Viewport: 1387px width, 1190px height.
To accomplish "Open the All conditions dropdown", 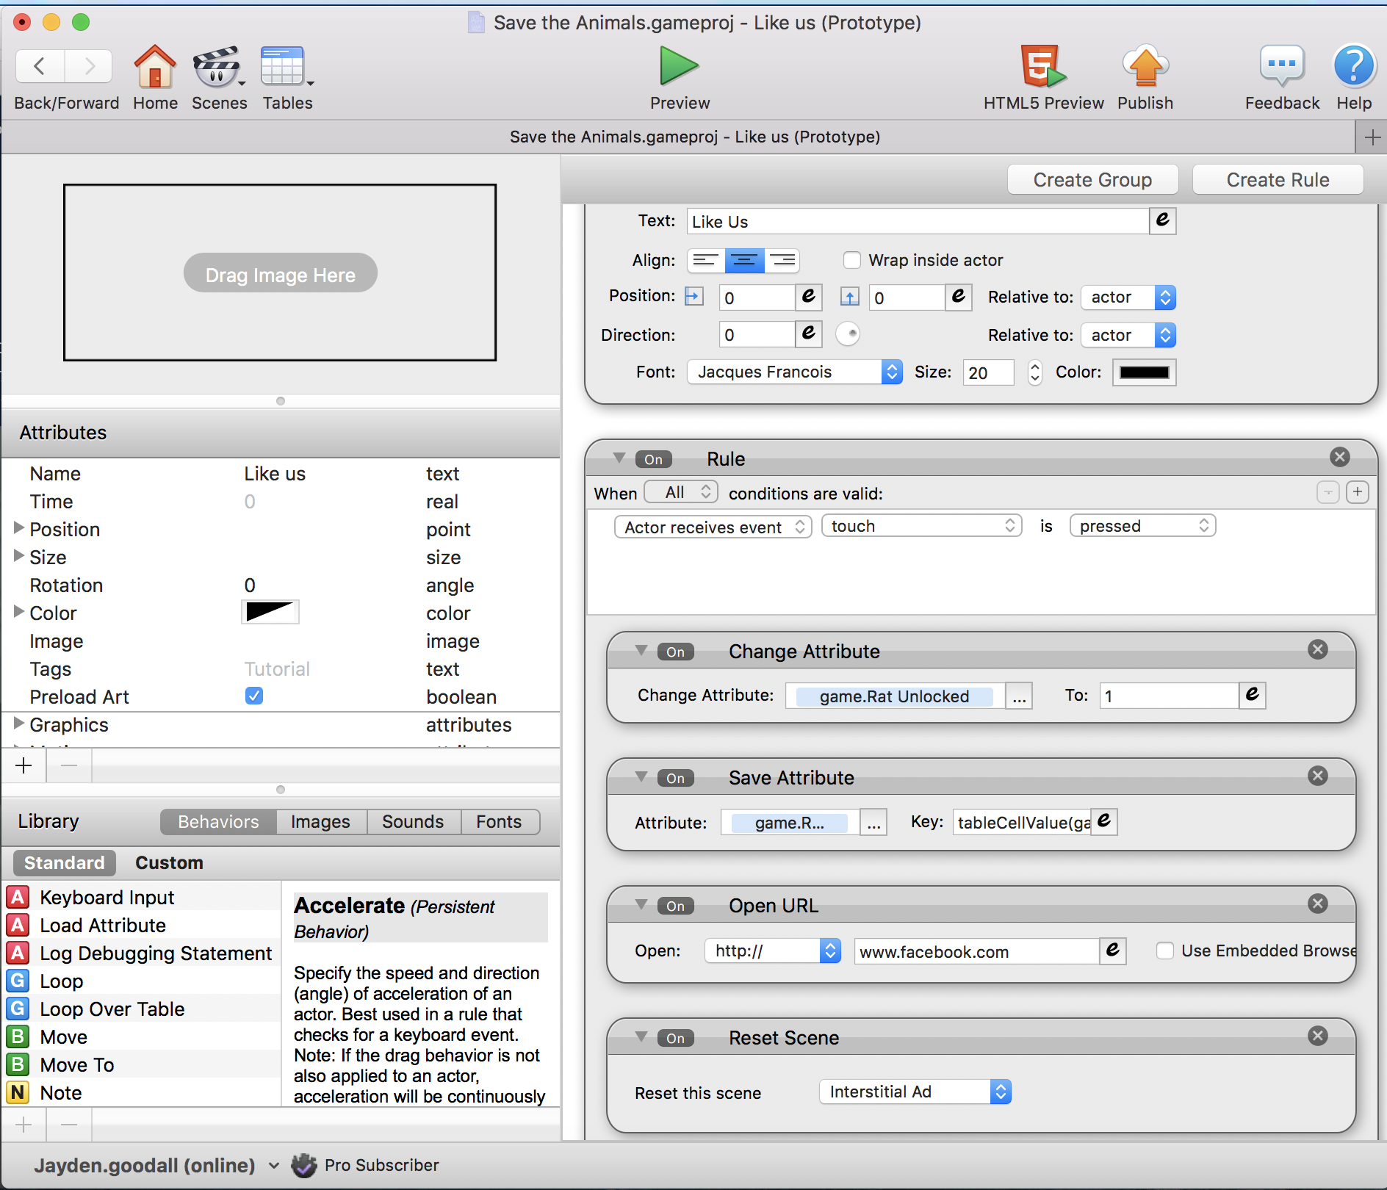I will click(681, 492).
